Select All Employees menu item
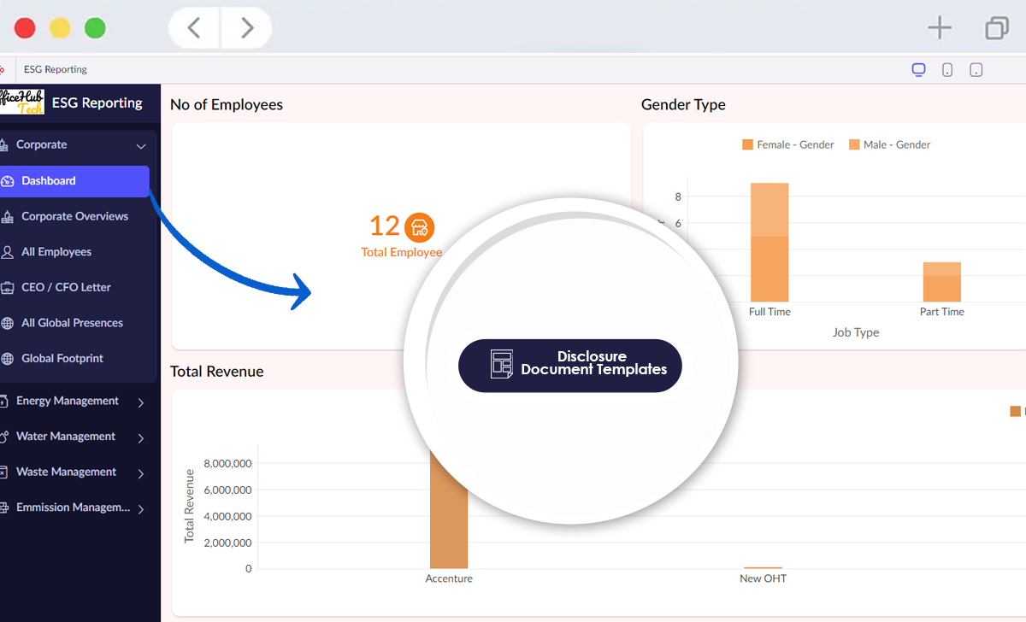1026x622 pixels. tap(56, 252)
